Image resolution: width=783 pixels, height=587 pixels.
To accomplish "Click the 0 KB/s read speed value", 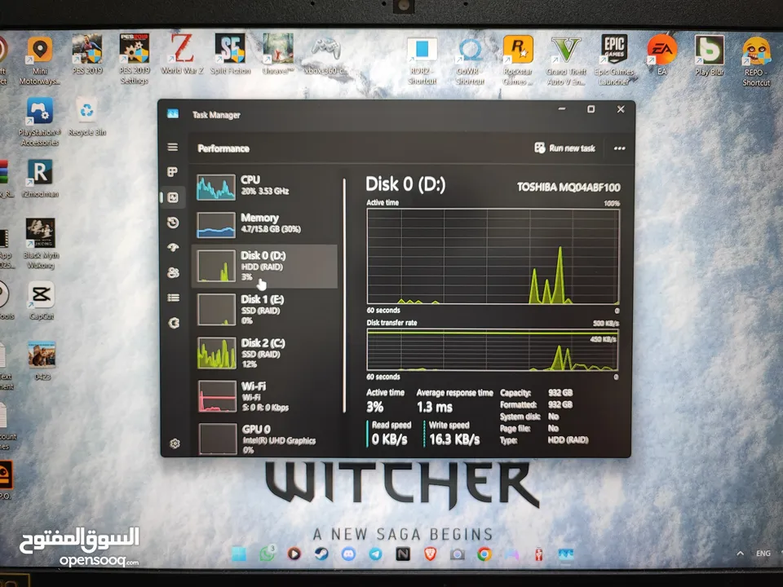I will (390, 439).
